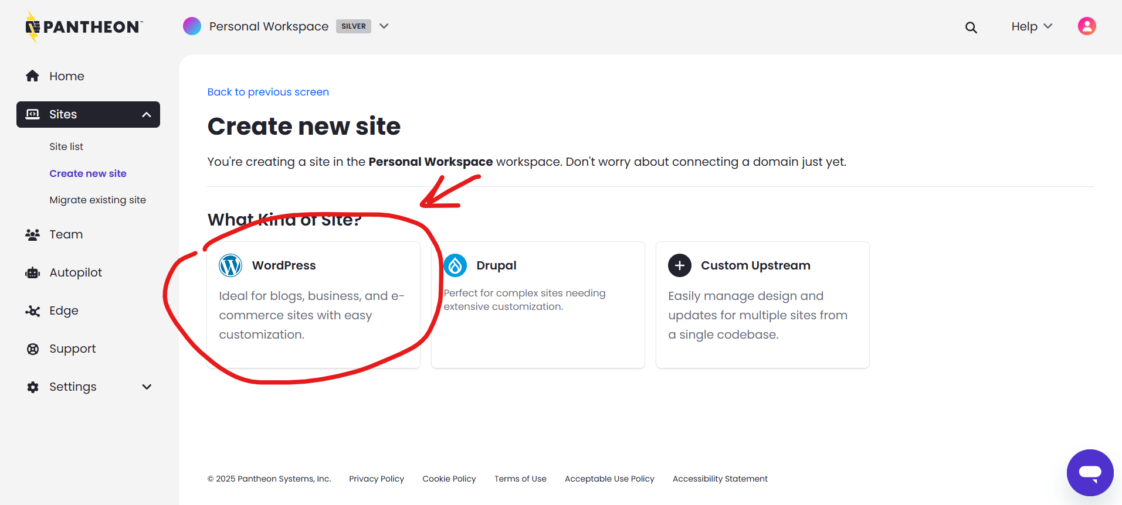Click Back to previous screen link

(x=268, y=92)
